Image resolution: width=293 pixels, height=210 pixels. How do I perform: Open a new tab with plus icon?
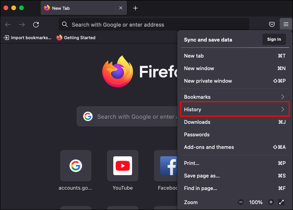click(135, 8)
